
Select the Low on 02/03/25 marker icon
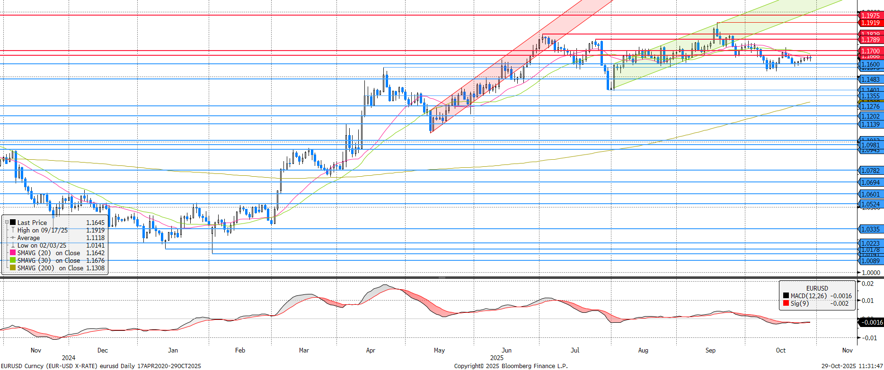point(13,245)
